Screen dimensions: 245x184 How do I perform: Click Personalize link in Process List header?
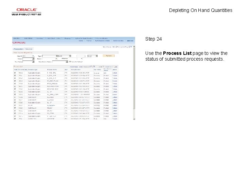(74, 67)
